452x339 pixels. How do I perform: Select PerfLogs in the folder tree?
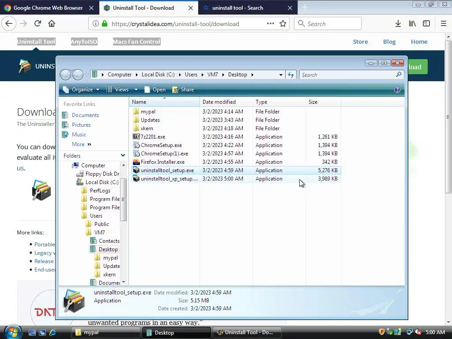(x=100, y=191)
